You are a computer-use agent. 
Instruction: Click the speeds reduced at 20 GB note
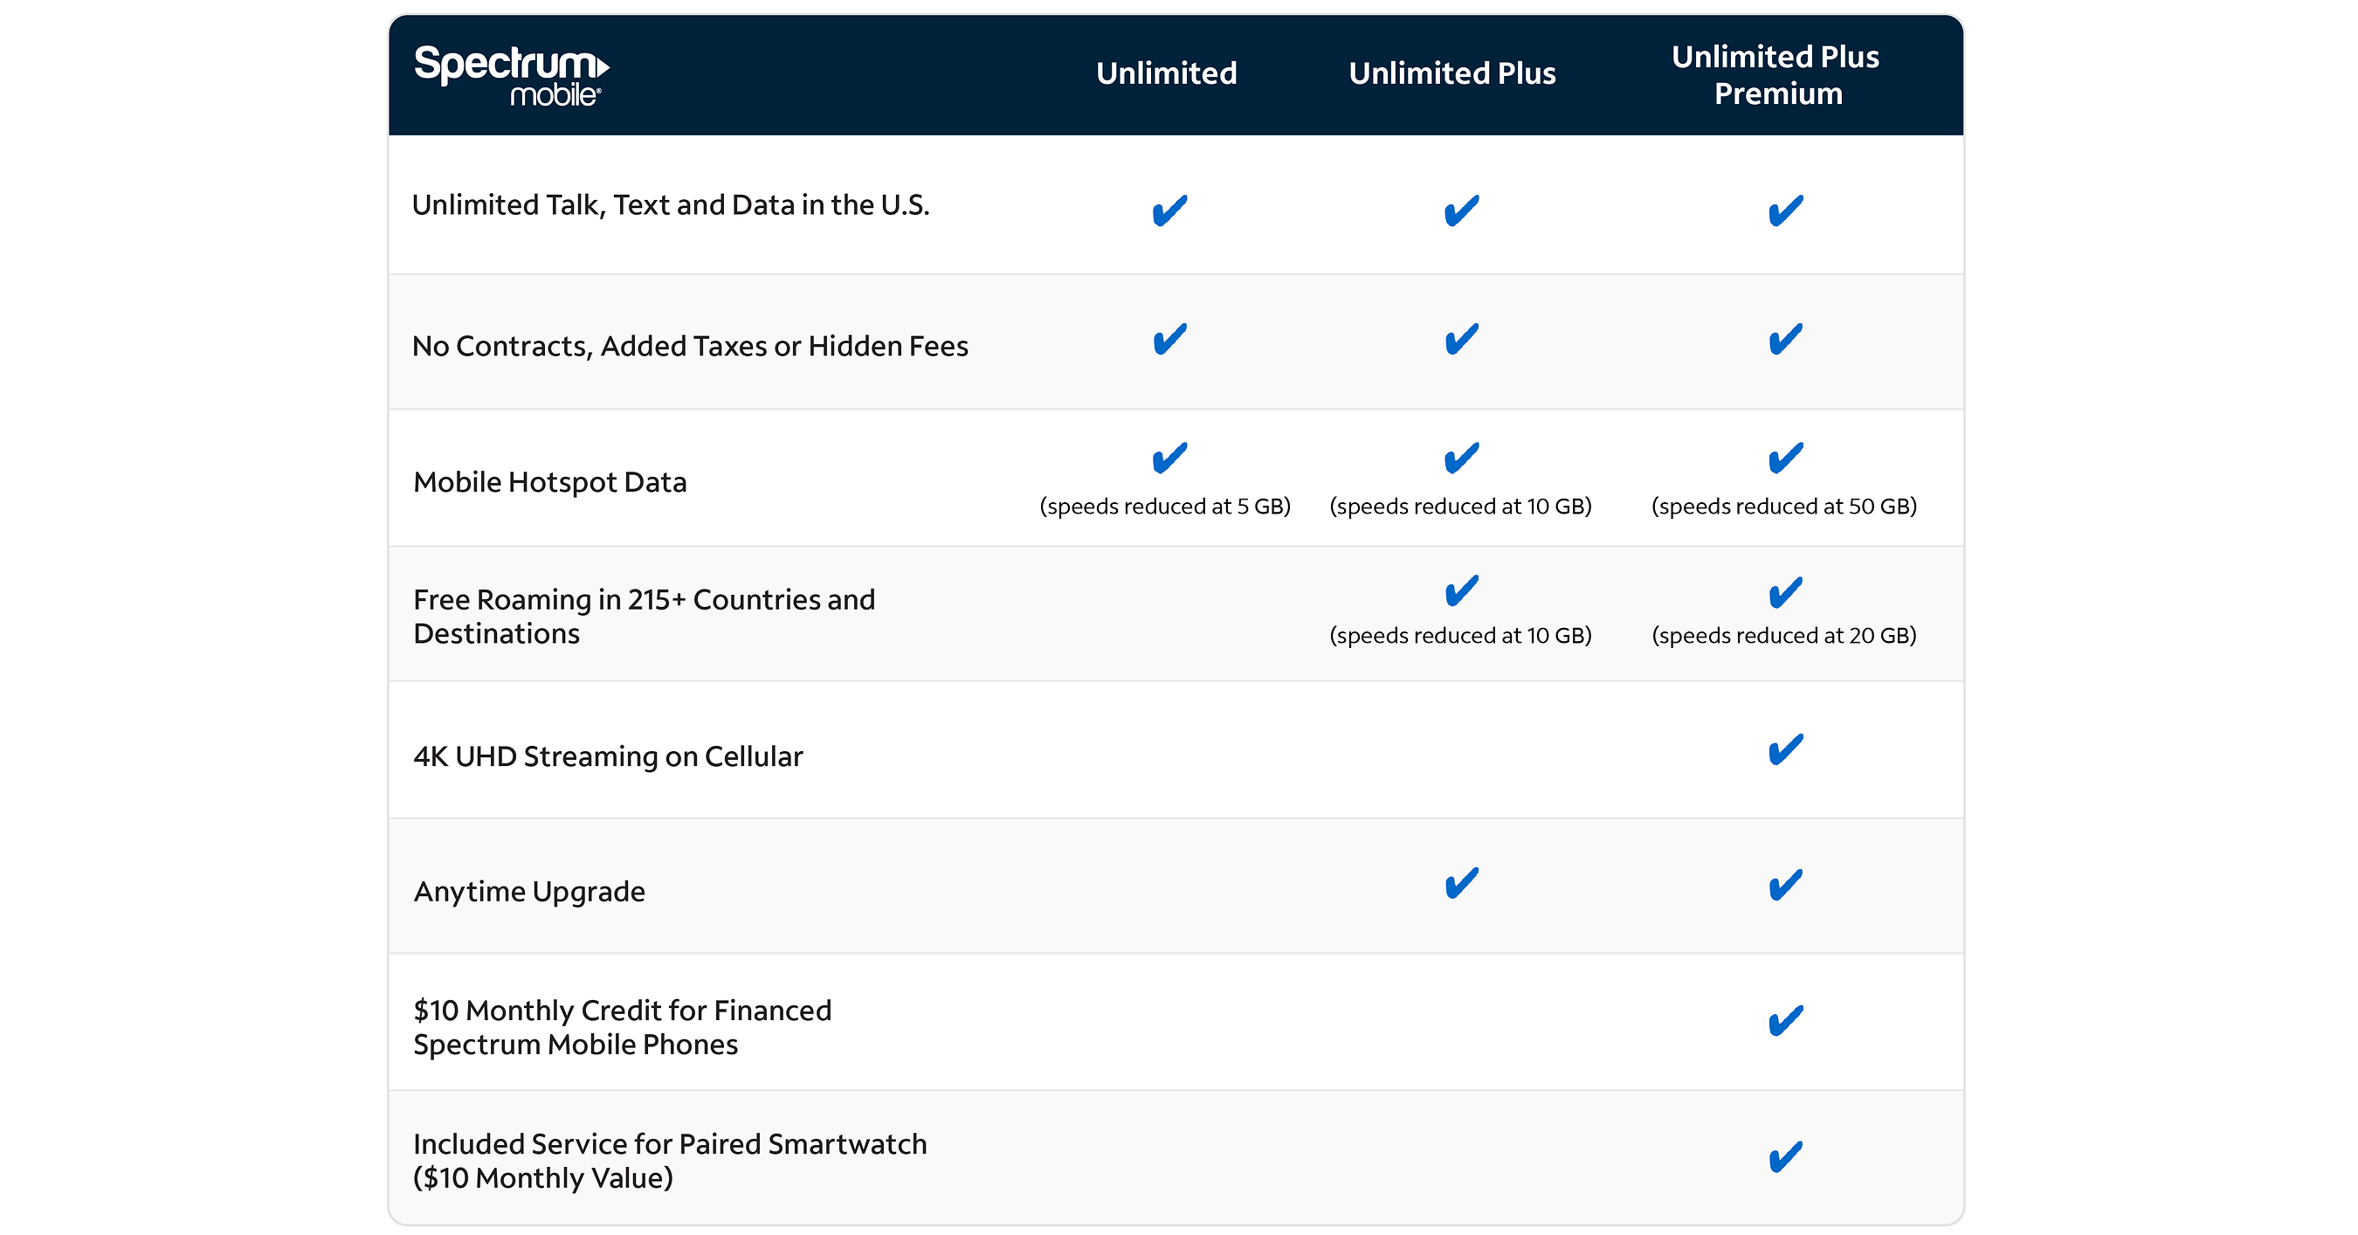(x=1783, y=635)
